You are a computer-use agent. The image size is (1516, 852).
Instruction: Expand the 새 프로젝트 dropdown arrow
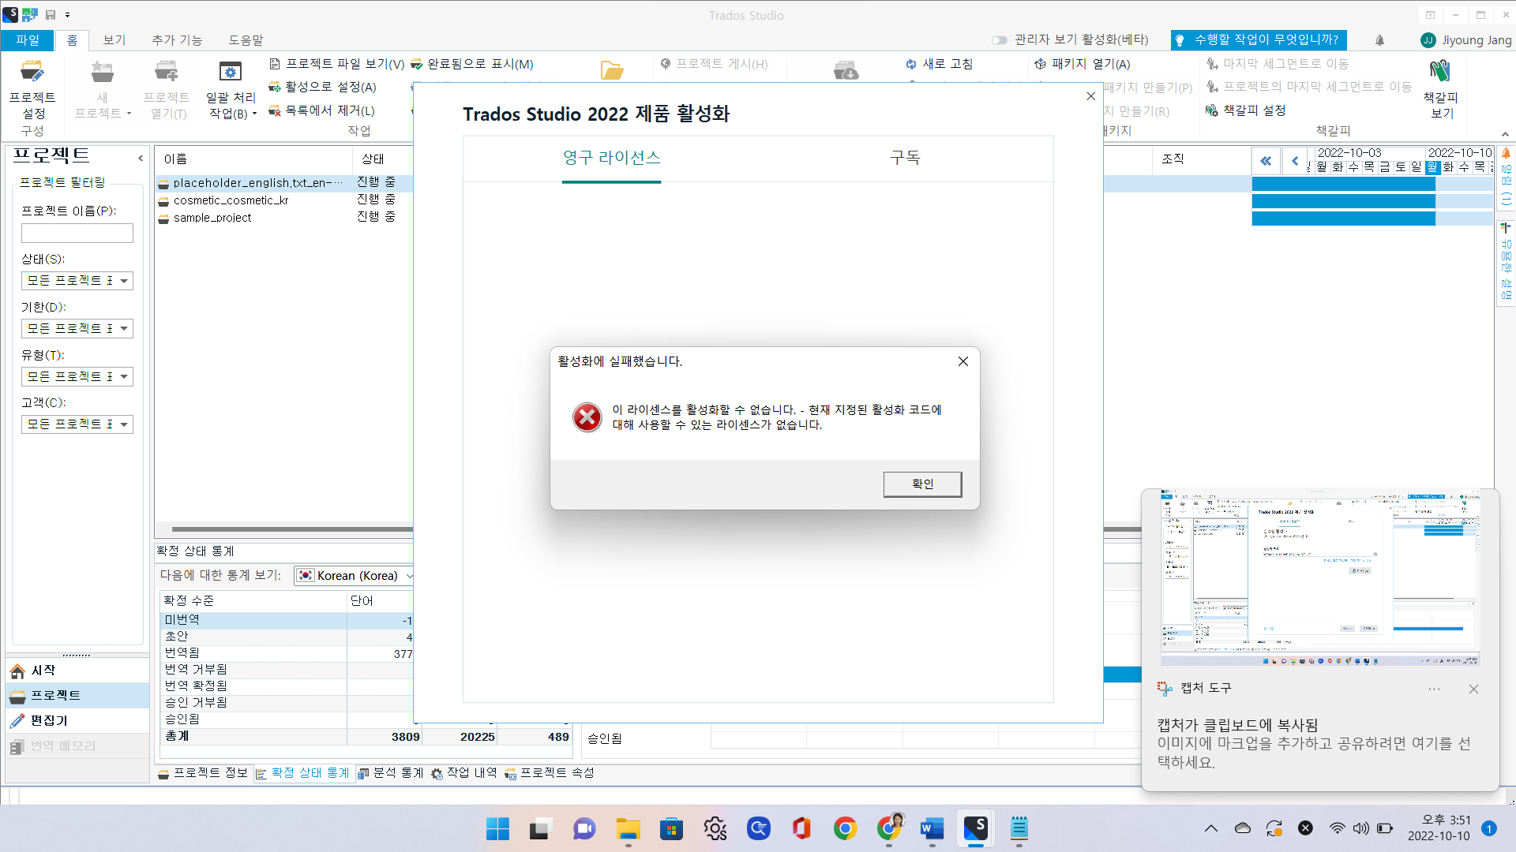(x=129, y=114)
